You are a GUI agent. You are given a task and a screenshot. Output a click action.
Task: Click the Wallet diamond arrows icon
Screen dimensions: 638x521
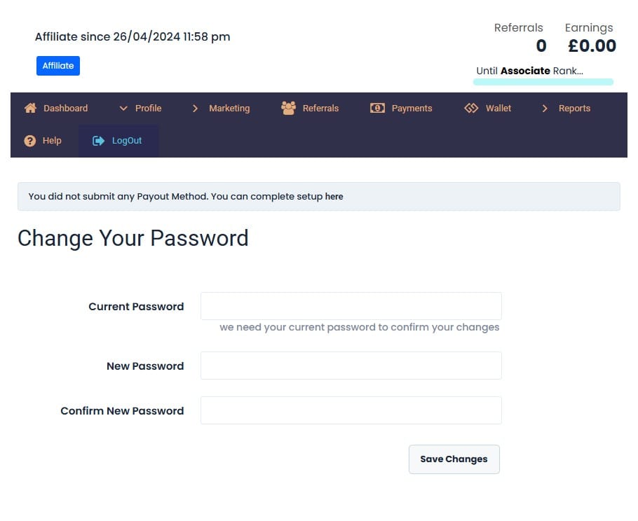(x=471, y=108)
